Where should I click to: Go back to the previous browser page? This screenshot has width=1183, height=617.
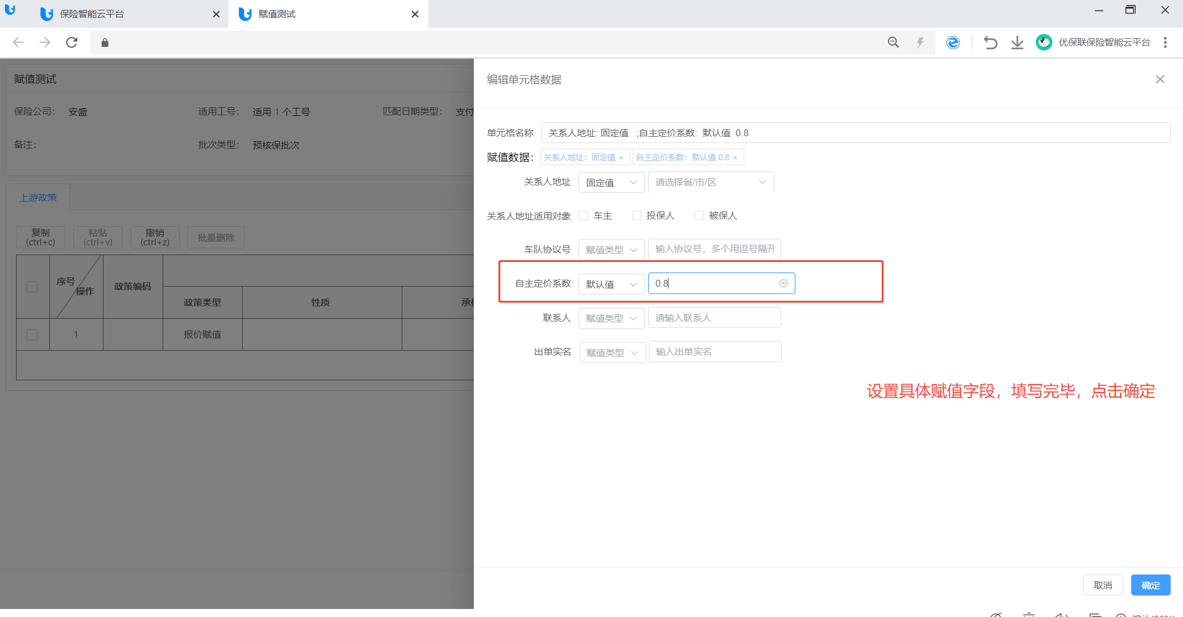(x=18, y=43)
